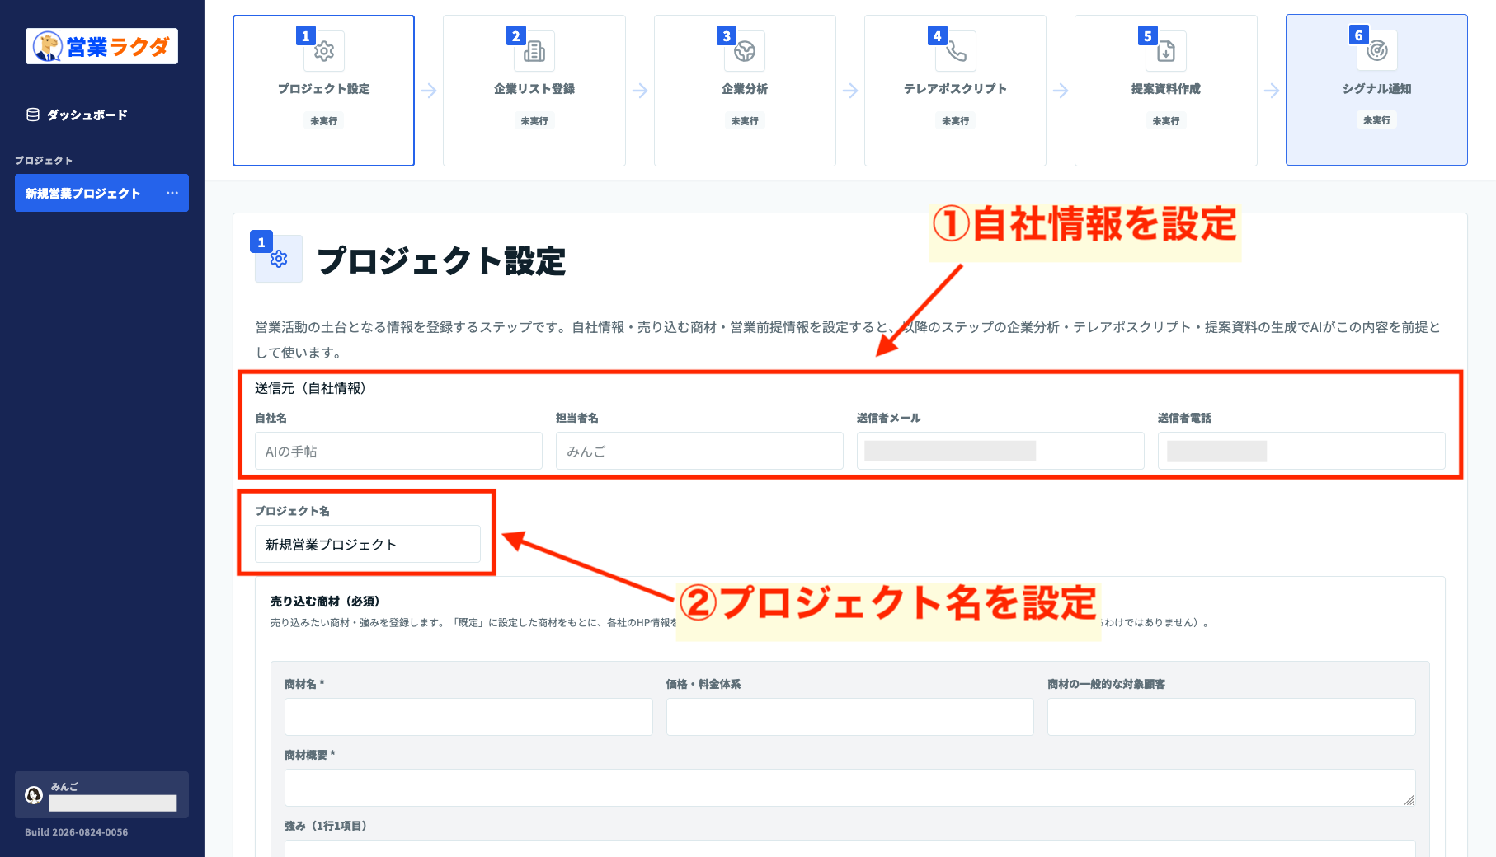Click the 営業ラクダ camel logo
This screenshot has width=1496, height=857.
(x=101, y=46)
